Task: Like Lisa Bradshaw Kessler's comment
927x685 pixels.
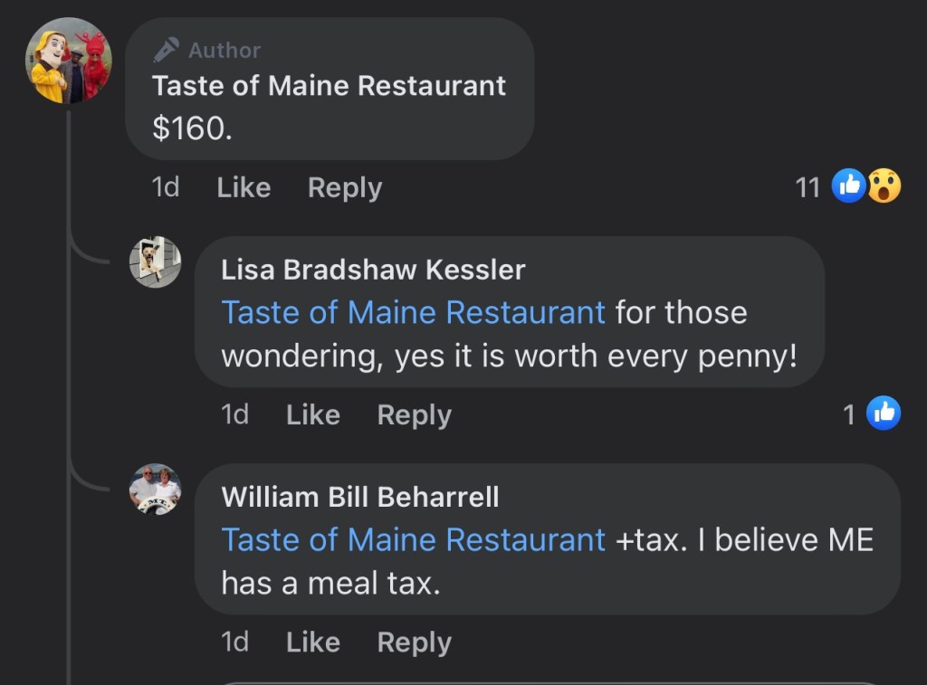Action: click(312, 414)
